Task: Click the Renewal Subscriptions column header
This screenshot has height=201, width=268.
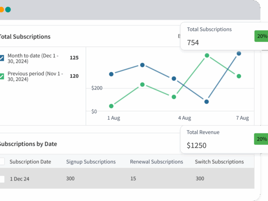Action: [156, 162]
